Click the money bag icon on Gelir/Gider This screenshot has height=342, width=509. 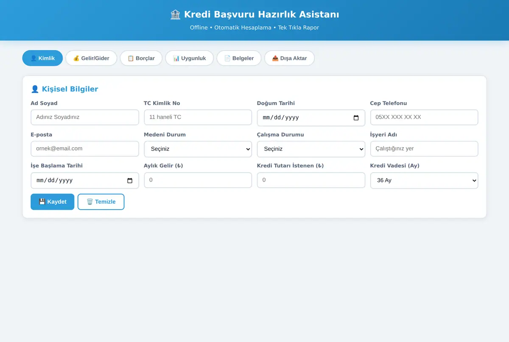76,58
